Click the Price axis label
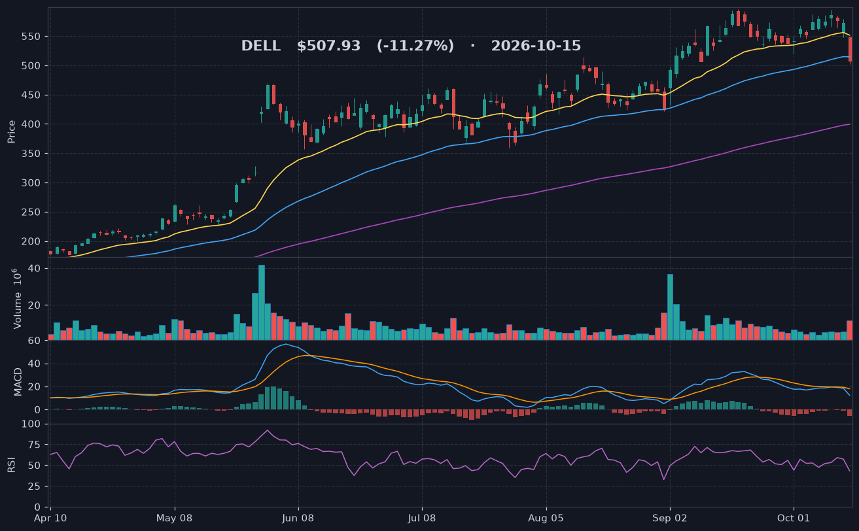This screenshot has height=531, width=859. tap(11, 131)
